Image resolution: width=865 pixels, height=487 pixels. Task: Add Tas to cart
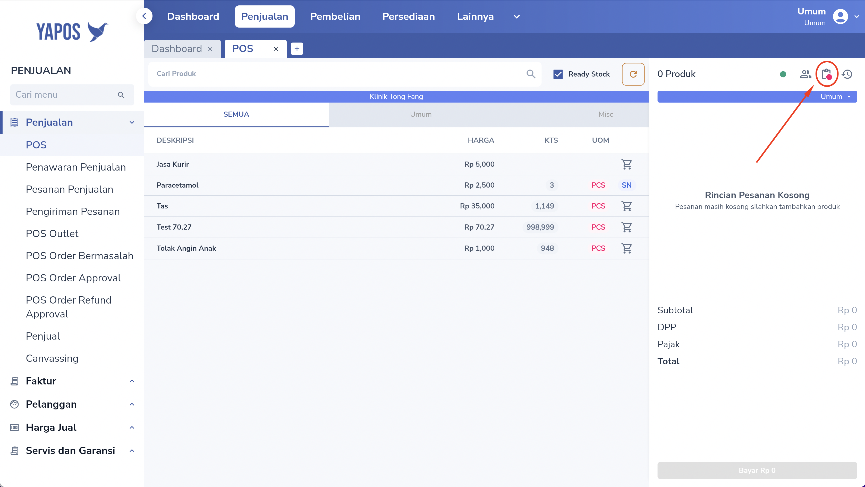(626, 206)
